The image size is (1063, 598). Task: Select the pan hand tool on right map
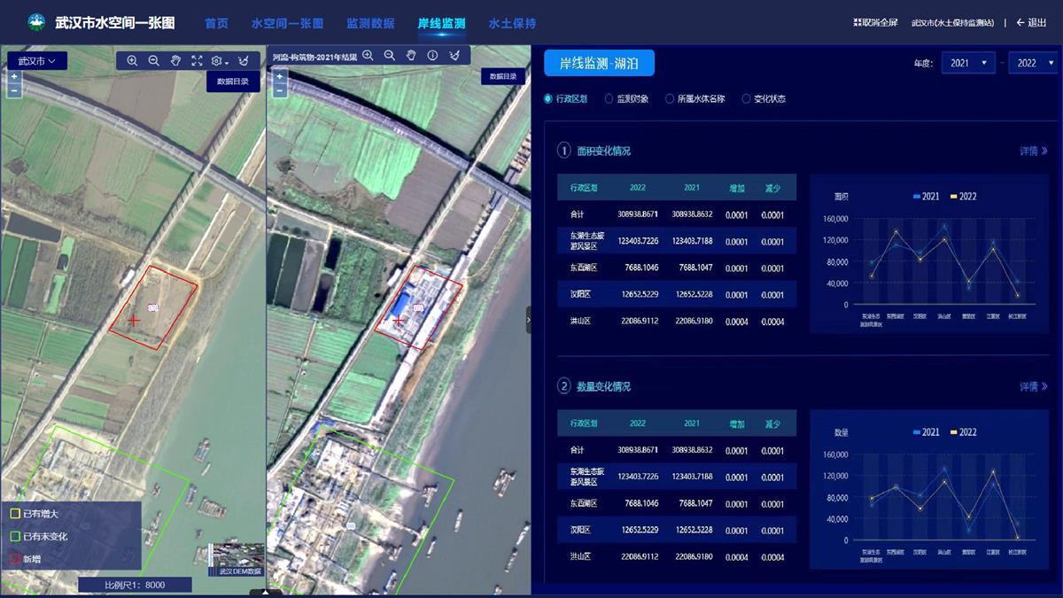[411, 55]
